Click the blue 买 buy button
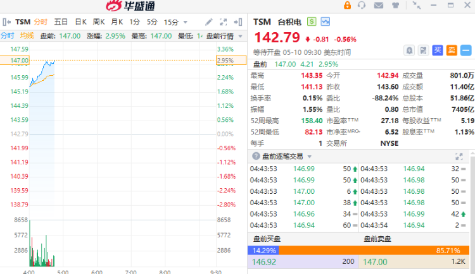This screenshot has width=475, height=274. coord(437,50)
